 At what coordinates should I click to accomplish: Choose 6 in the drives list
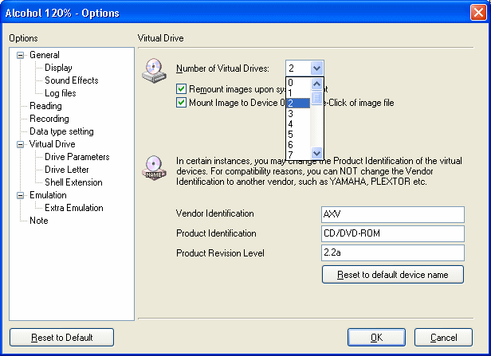[x=298, y=144]
